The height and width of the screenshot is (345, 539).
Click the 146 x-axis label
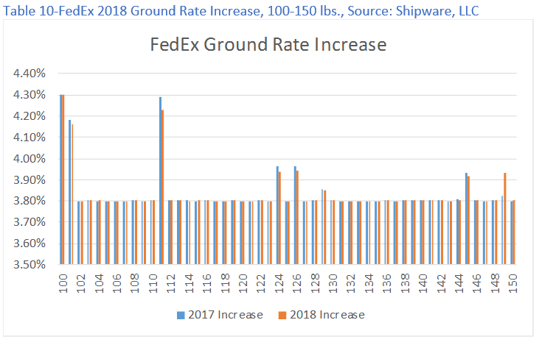coord(477,283)
